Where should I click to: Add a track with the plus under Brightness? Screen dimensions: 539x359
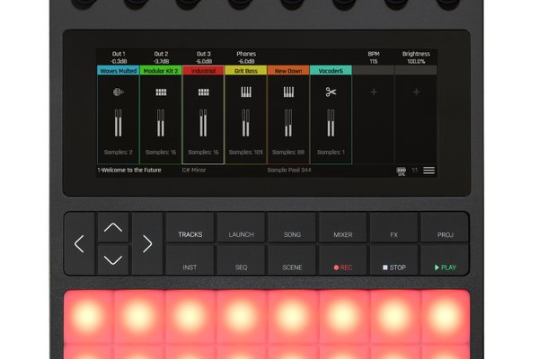point(416,92)
